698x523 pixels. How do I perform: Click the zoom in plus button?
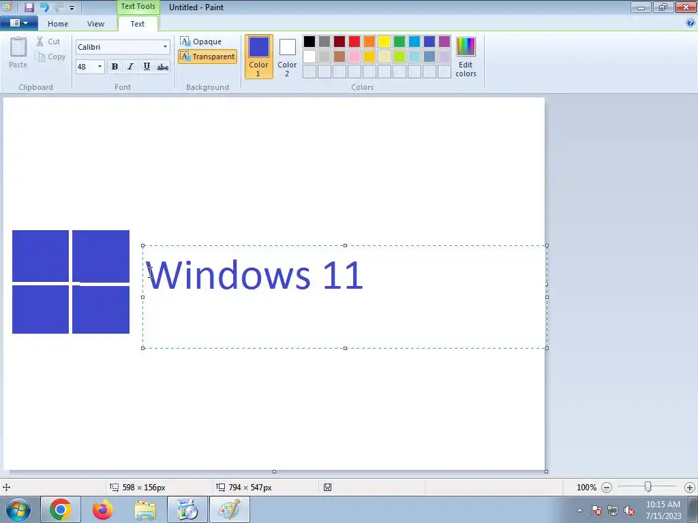click(x=690, y=488)
